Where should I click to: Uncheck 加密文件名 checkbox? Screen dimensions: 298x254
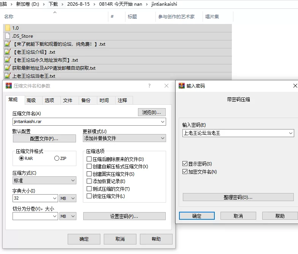[185, 171]
